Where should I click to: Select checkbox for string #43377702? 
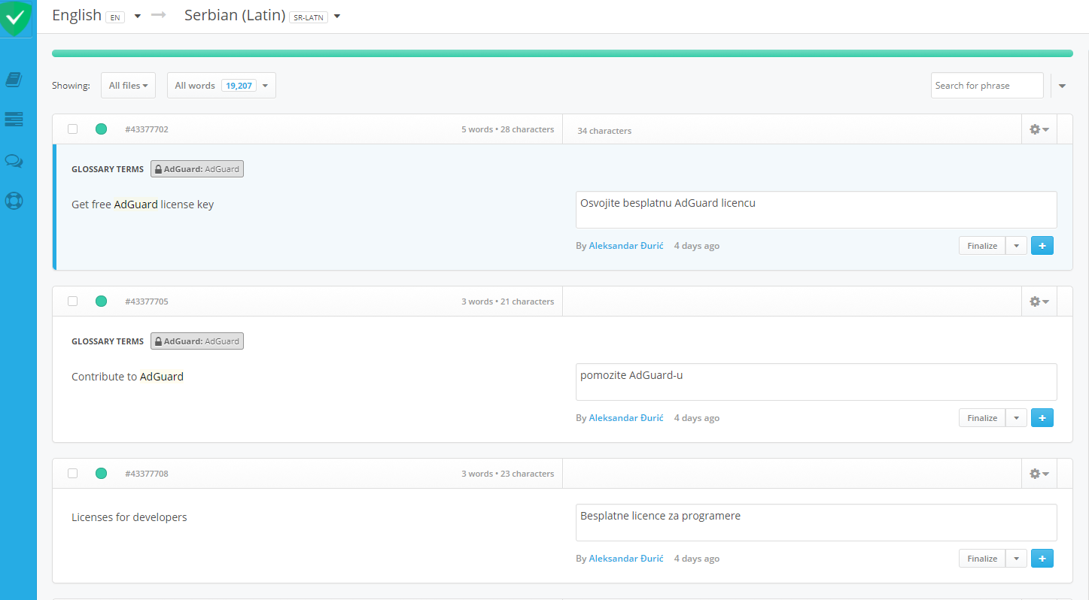73,129
